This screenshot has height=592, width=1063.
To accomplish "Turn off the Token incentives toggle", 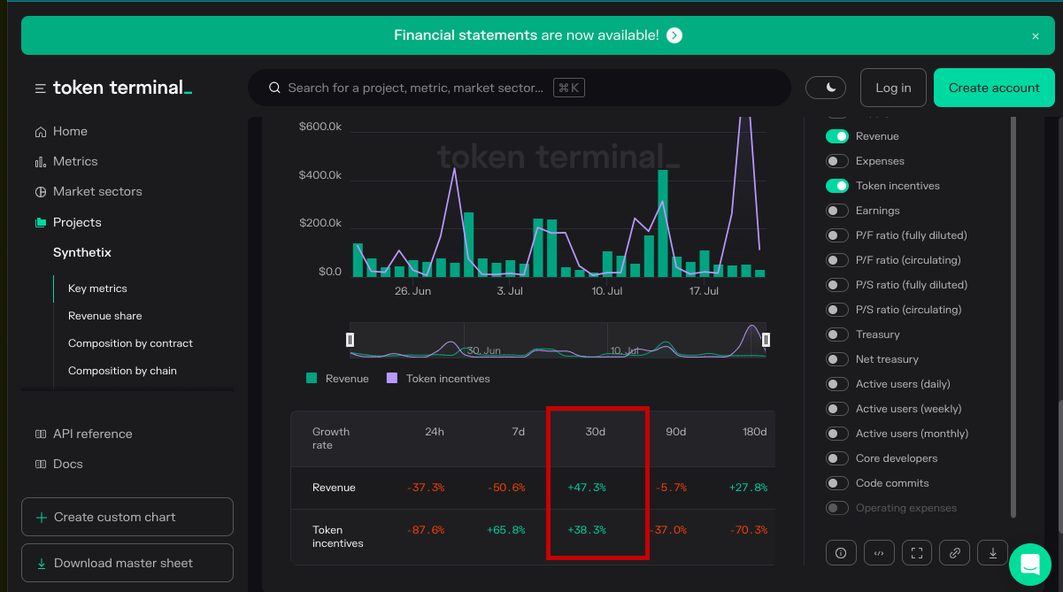I will click(x=837, y=186).
